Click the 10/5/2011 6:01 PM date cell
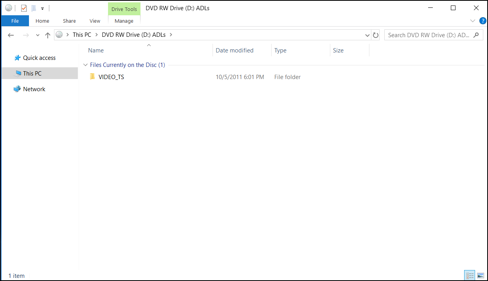The height and width of the screenshot is (281, 488). tap(240, 77)
